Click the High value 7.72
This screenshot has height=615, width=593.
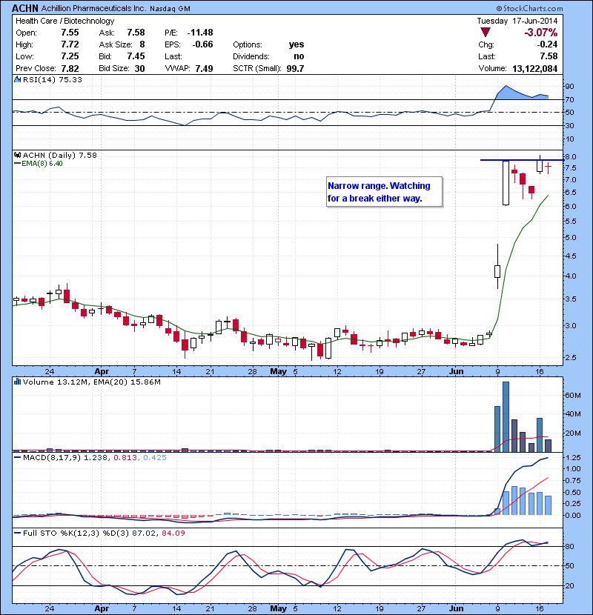(70, 44)
